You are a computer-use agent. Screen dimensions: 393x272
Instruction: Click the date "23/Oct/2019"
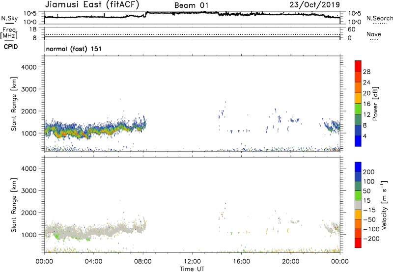pyautogui.click(x=315, y=4)
